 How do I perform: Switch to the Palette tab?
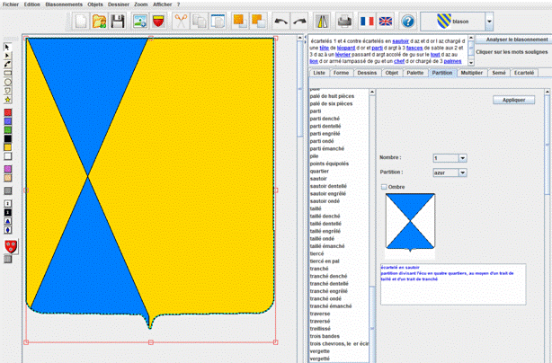point(414,72)
